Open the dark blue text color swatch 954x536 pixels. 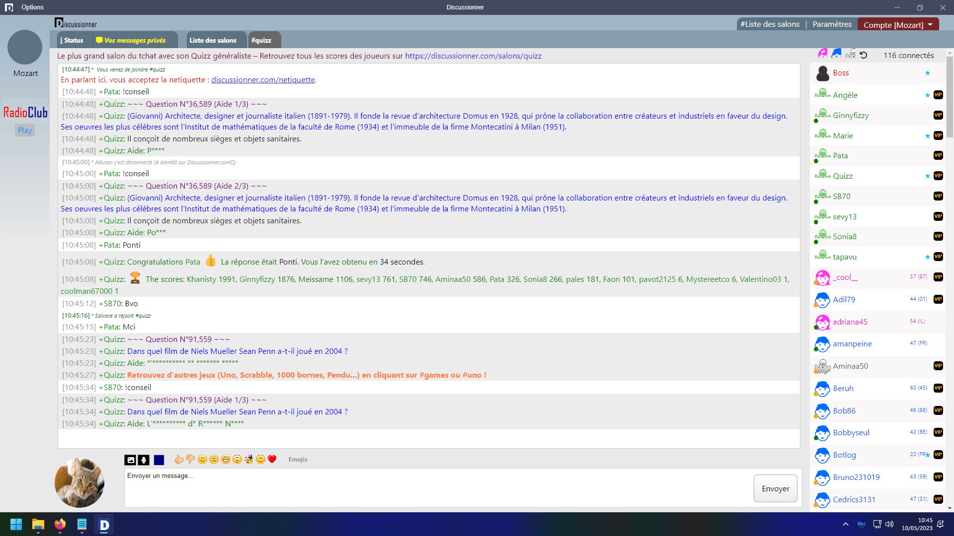click(159, 460)
